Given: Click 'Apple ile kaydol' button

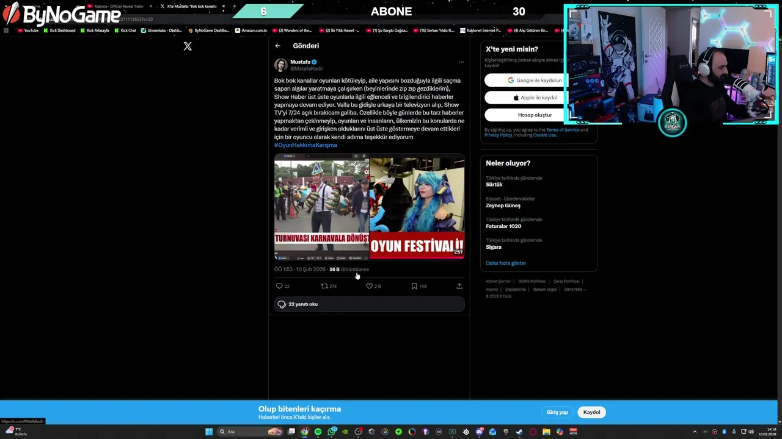Looking at the screenshot, I should (535, 98).
